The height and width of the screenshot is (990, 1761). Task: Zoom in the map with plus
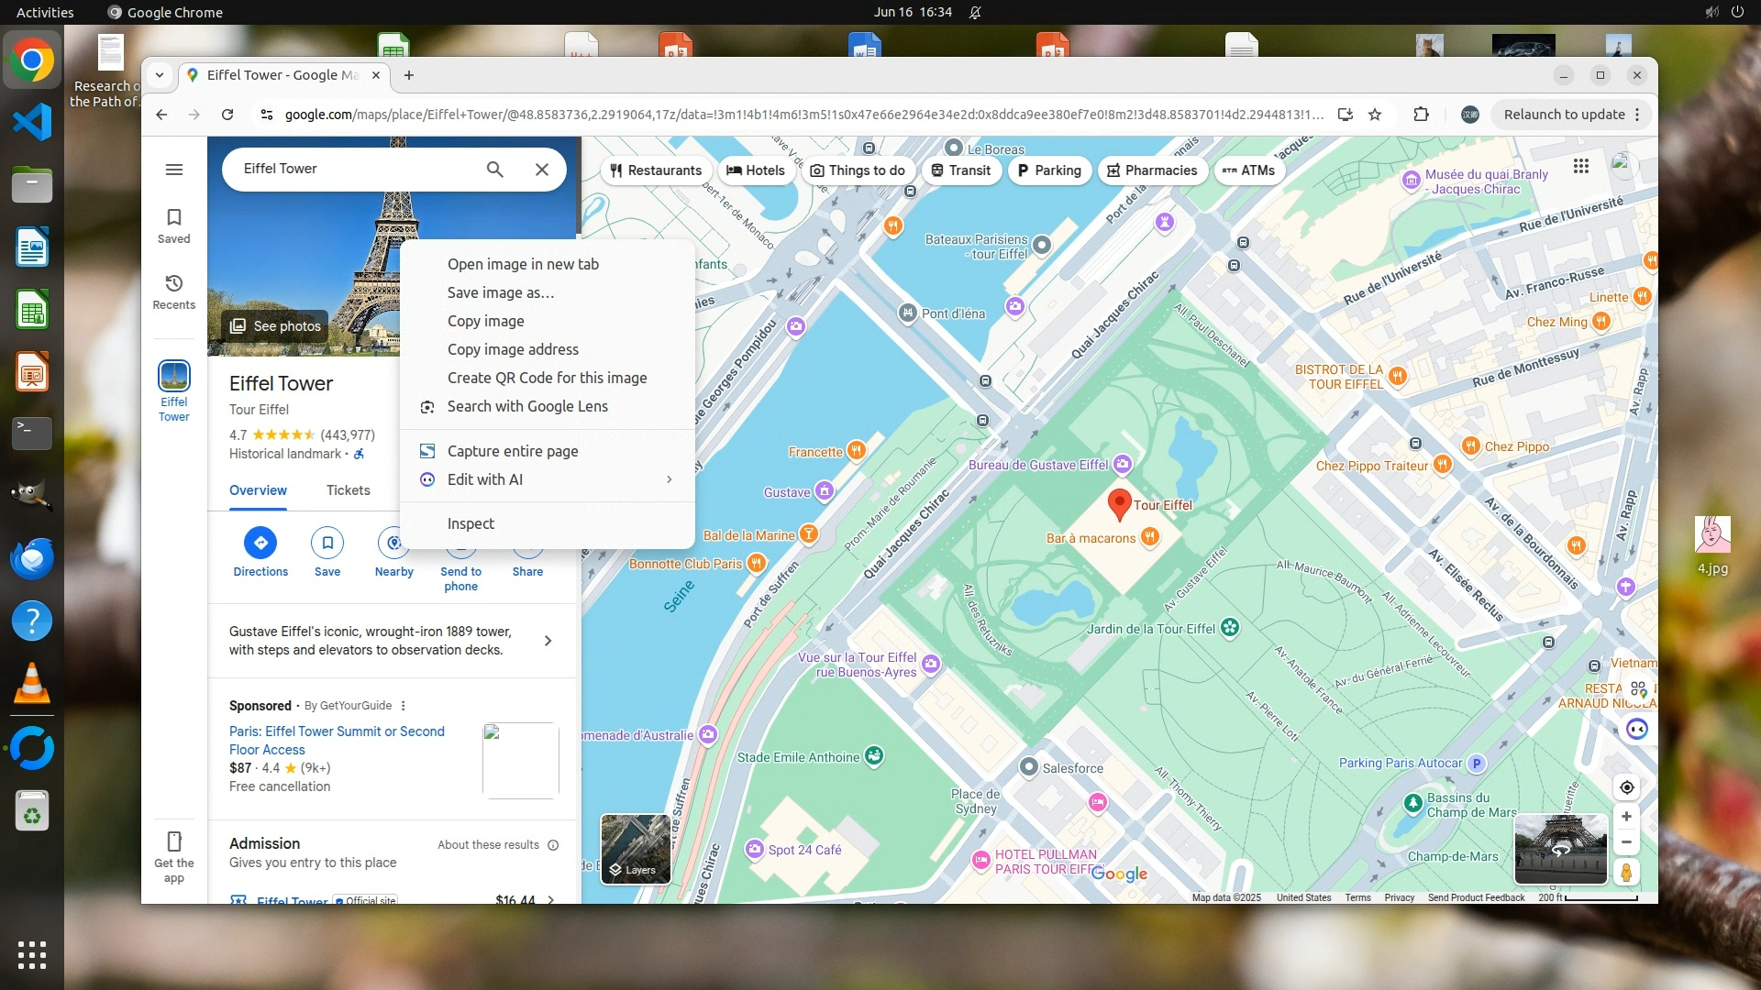[x=1626, y=817]
